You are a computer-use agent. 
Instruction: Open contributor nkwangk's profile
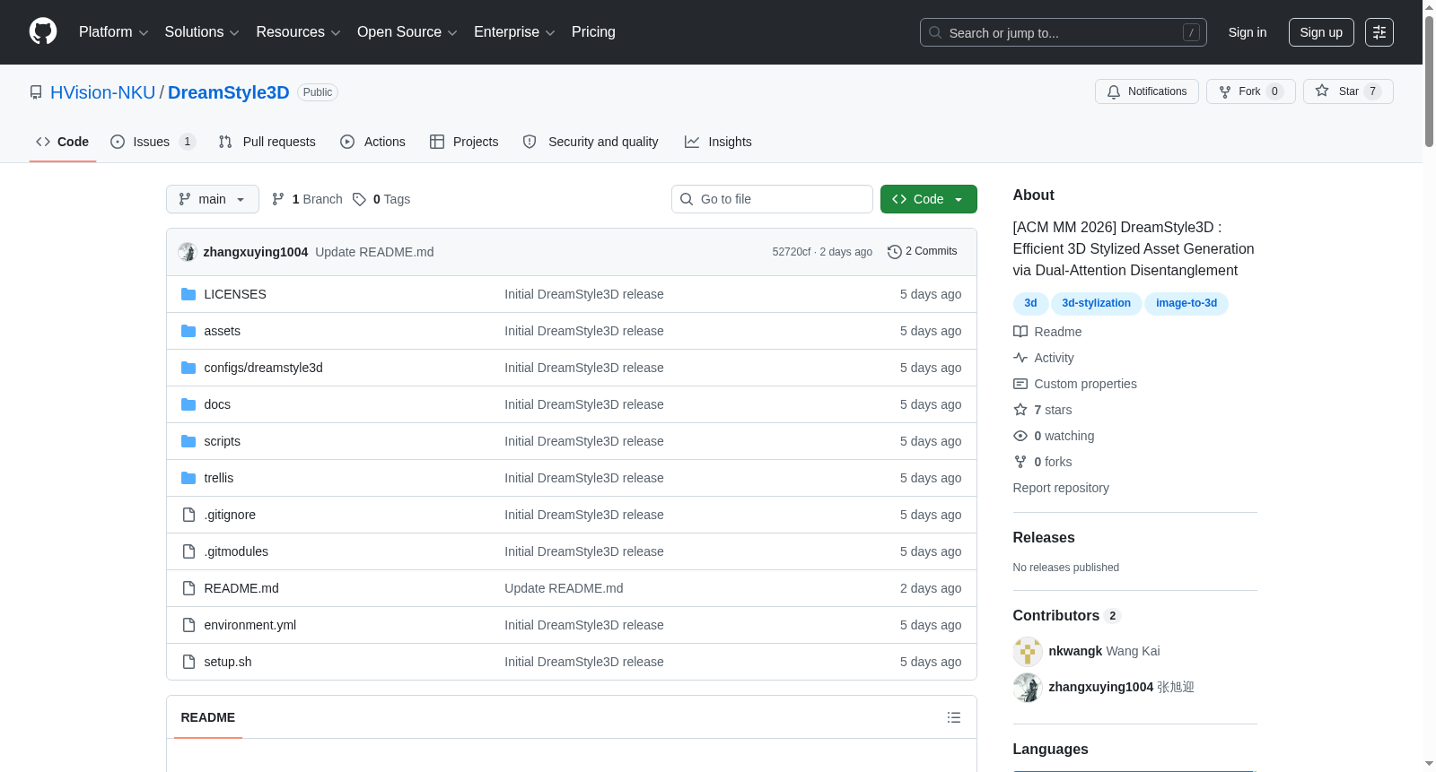click(x=1075, y=651)
